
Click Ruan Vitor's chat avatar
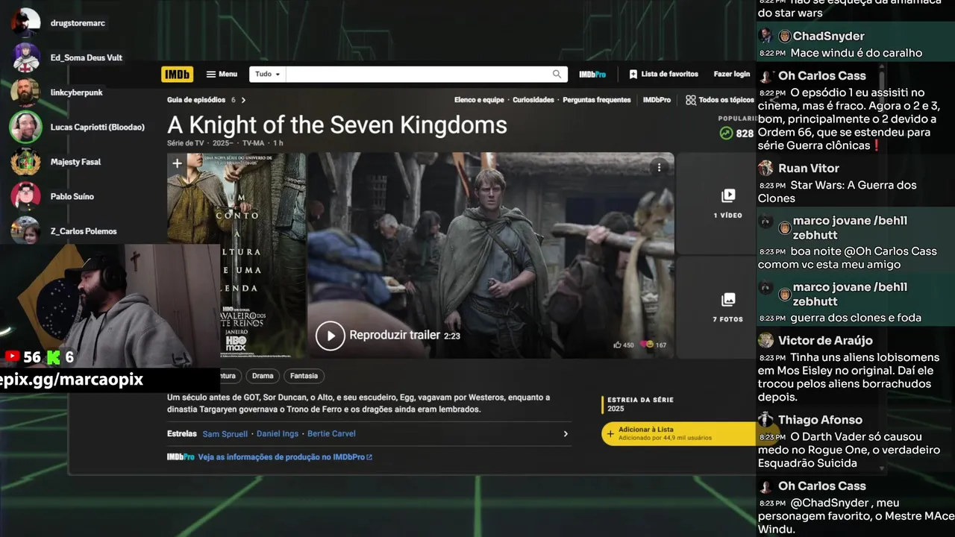click(765, 169)
